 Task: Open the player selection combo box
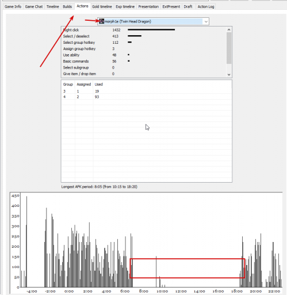pyautogui.click(x=153, y=21)
